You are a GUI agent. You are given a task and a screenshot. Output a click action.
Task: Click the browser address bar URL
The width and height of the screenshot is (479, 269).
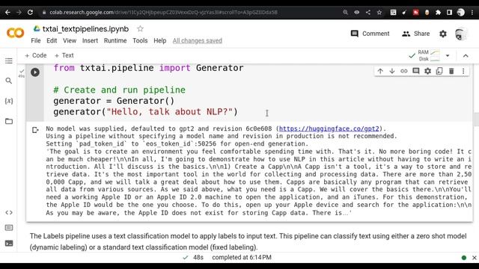[x=163, y=13]
